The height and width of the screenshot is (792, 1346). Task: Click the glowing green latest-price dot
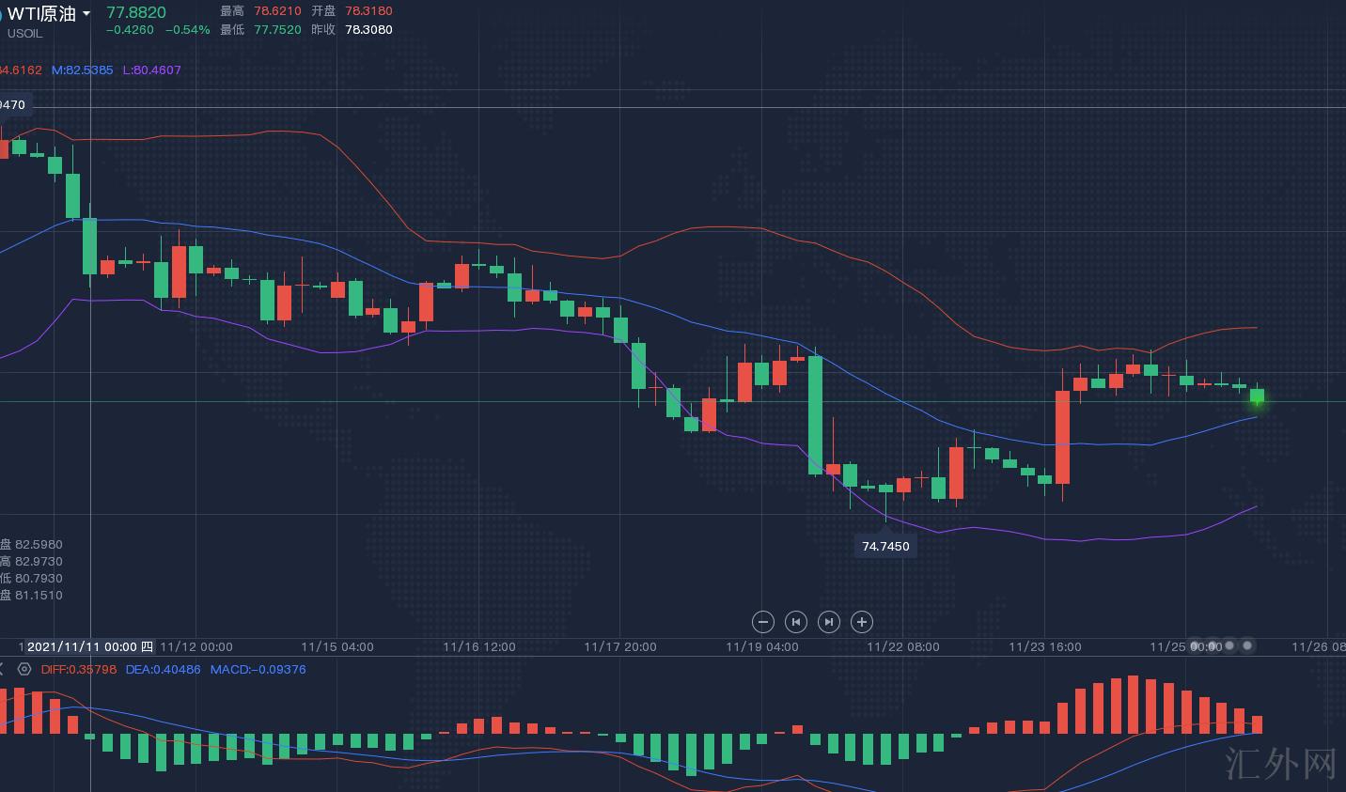[1257, 400]
